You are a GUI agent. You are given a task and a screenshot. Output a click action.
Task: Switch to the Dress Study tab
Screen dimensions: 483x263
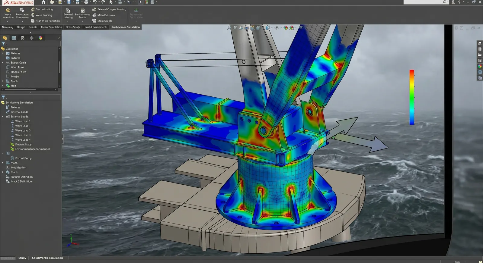click(x=73, y=27)
